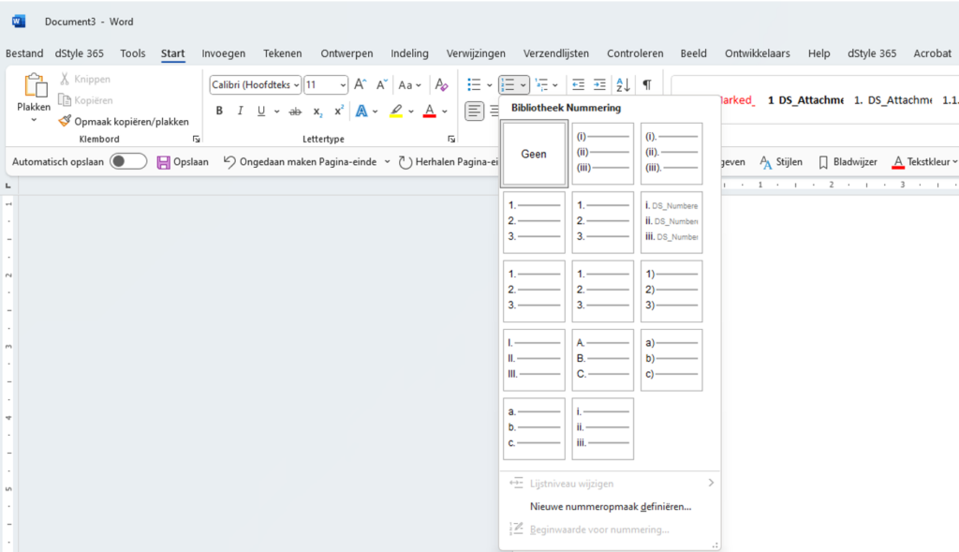
Task: Select (i) (ii) (iii) parenthesis numbering
Action: [x=602, y=154]
